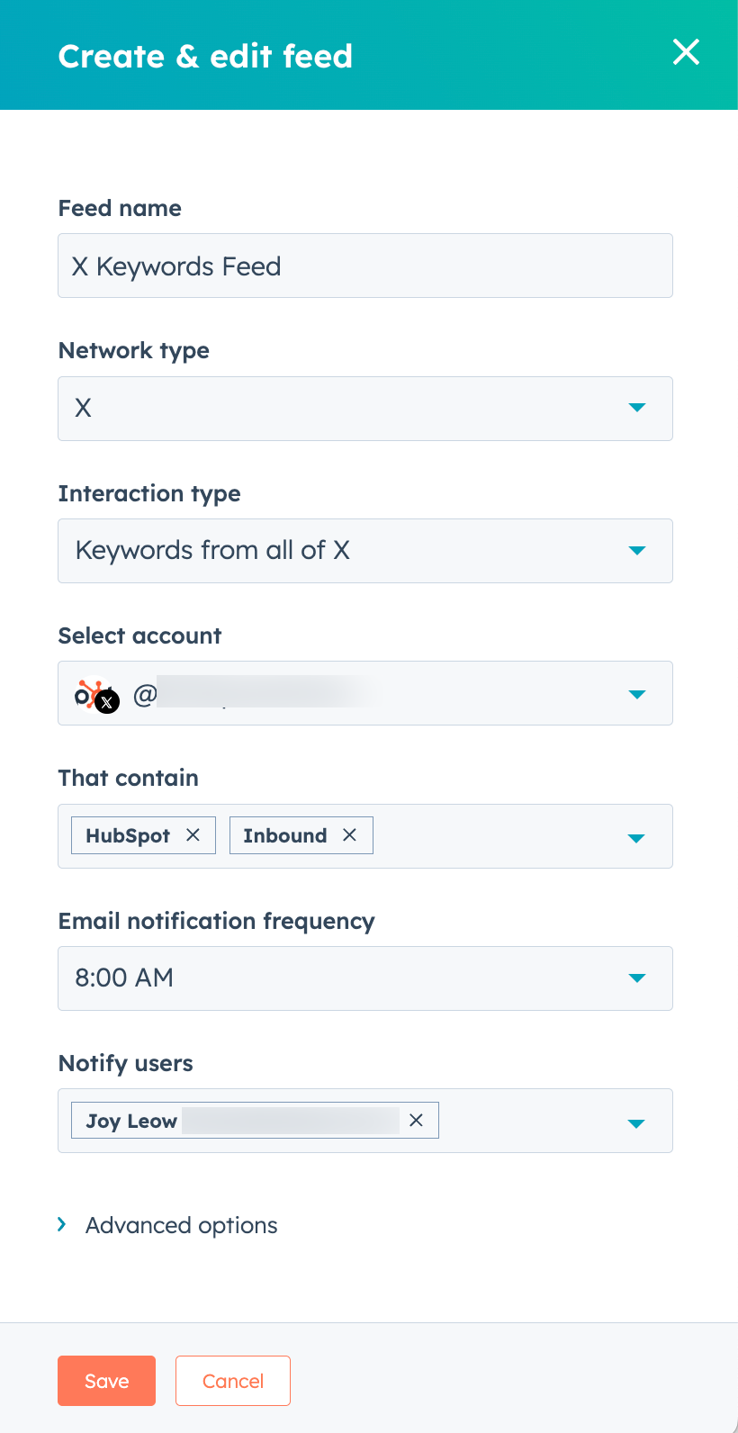Open the Select account dropdown
Image resolution: width=738 pixels, height=1433 pixels.
coord(636,693)
